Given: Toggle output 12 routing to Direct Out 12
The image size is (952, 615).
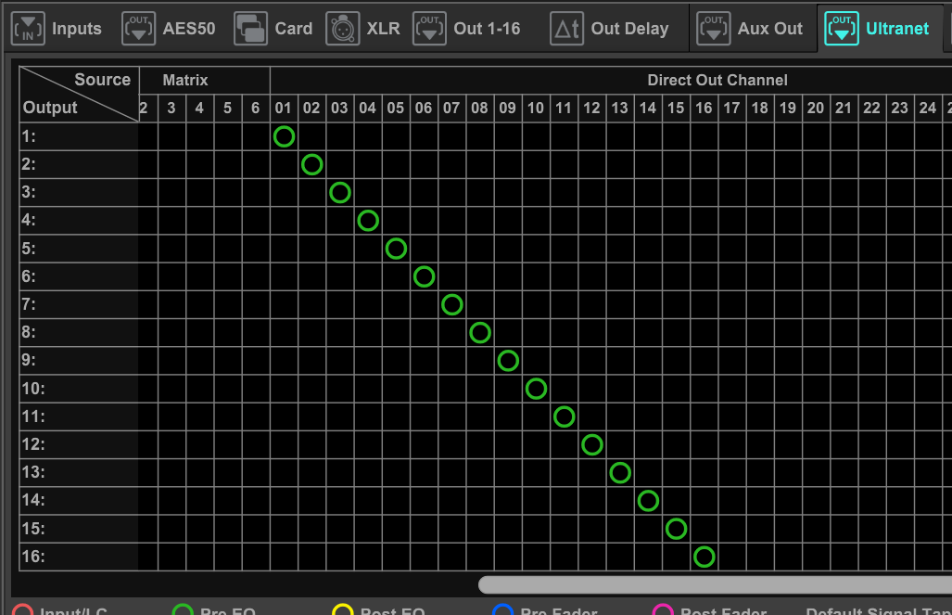Looking at the screenshot, I should [592, 445].
